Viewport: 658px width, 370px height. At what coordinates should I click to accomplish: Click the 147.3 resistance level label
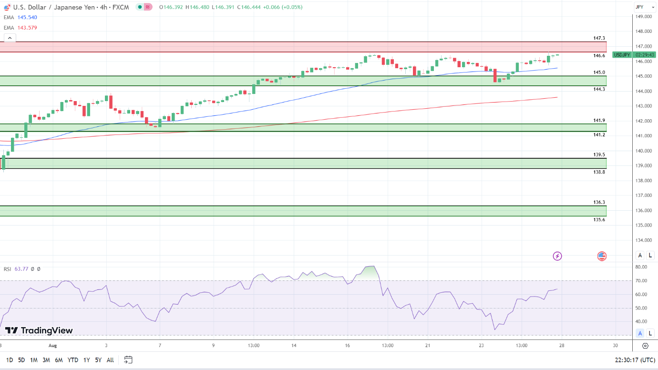tap(599, 38)
